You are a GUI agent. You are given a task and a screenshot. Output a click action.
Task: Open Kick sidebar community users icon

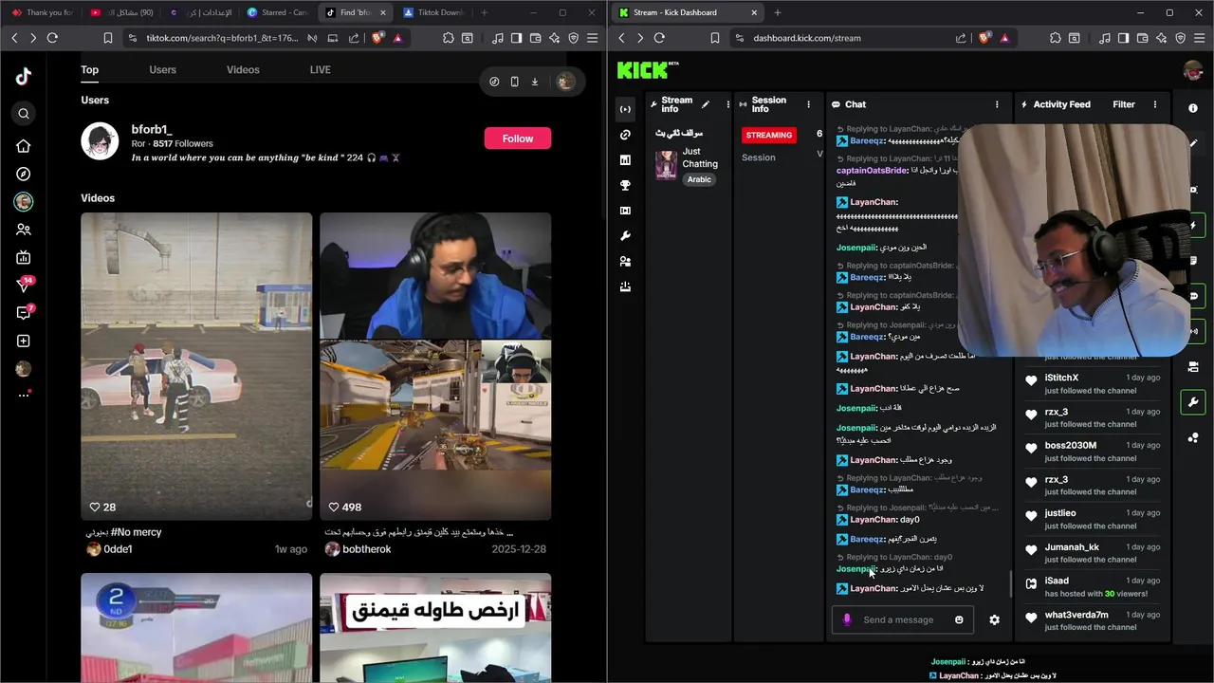coord(625,261)
